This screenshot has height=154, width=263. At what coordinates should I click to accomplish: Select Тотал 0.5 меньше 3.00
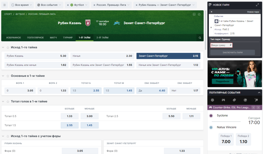[90, 116]
